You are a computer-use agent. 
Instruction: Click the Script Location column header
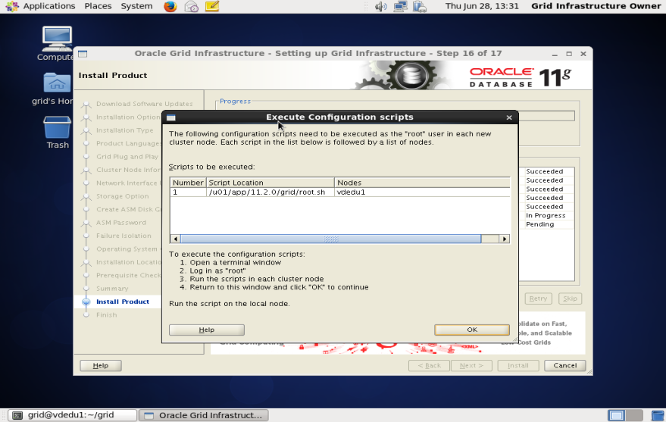pyautogui.click(x=270, y=183)
